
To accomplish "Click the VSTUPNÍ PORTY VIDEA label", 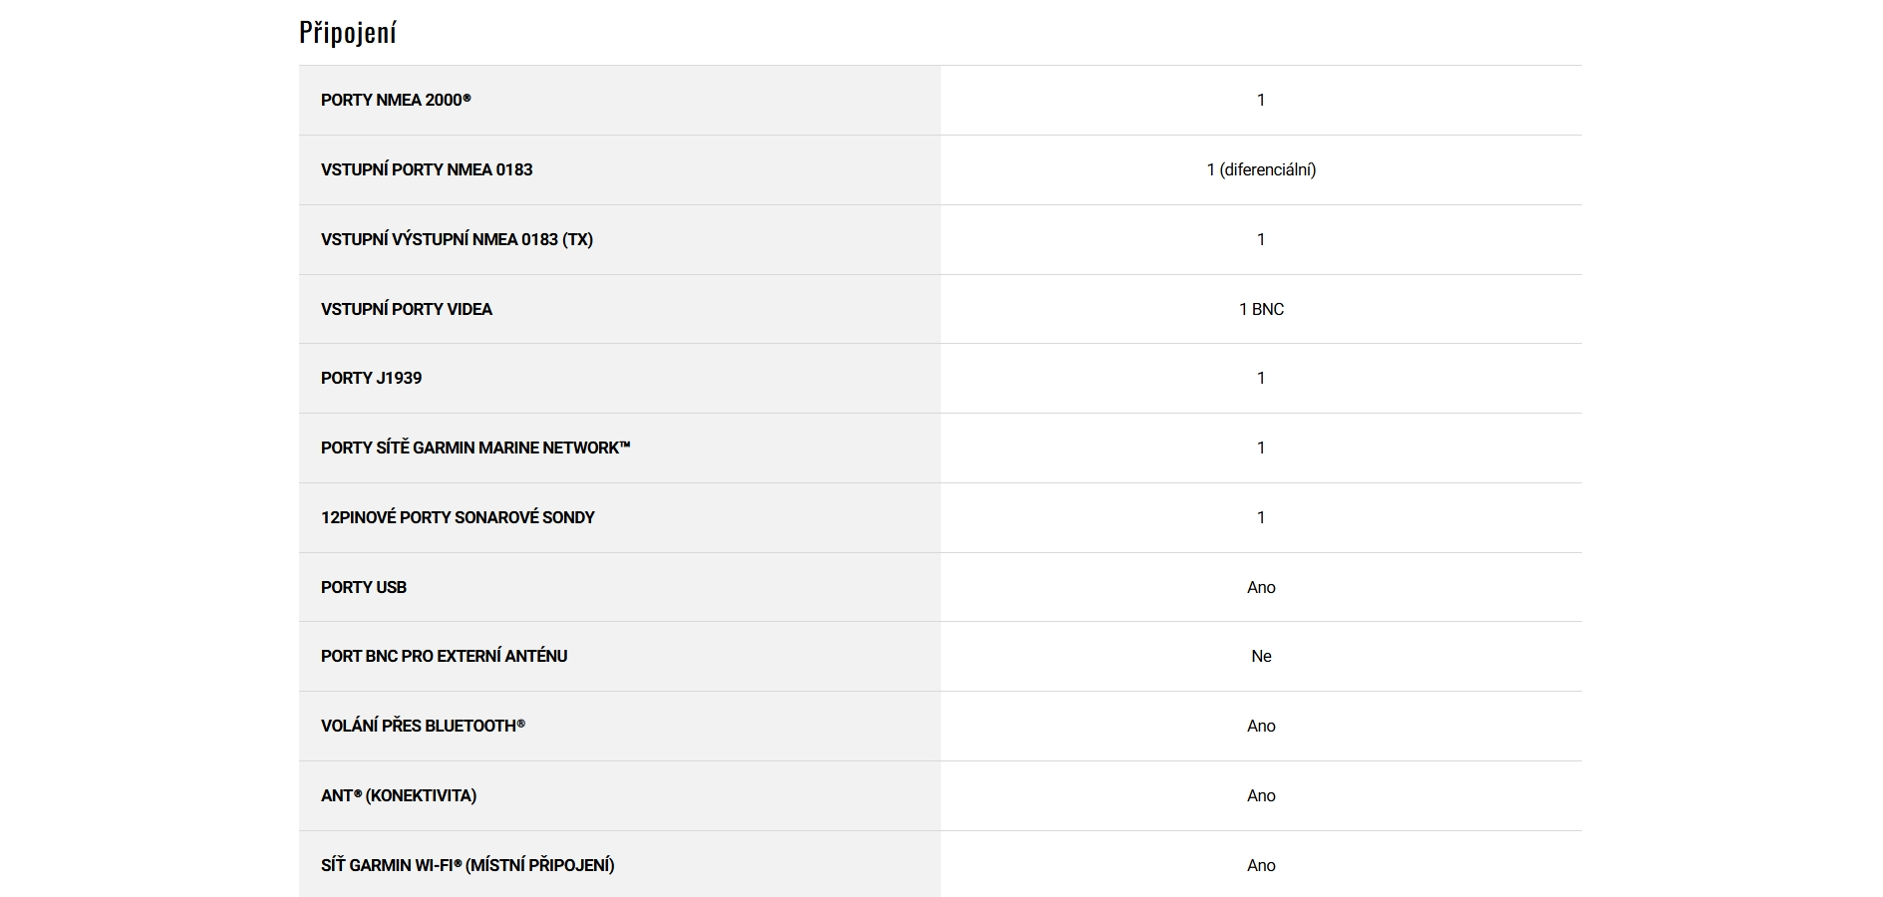I will click(x=407, y=309).
